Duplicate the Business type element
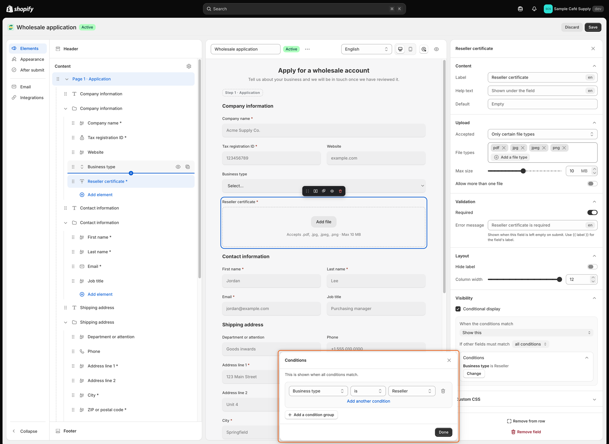Image resolution: width=609 pixels, height=444 pixels. (x=188, y=167)
